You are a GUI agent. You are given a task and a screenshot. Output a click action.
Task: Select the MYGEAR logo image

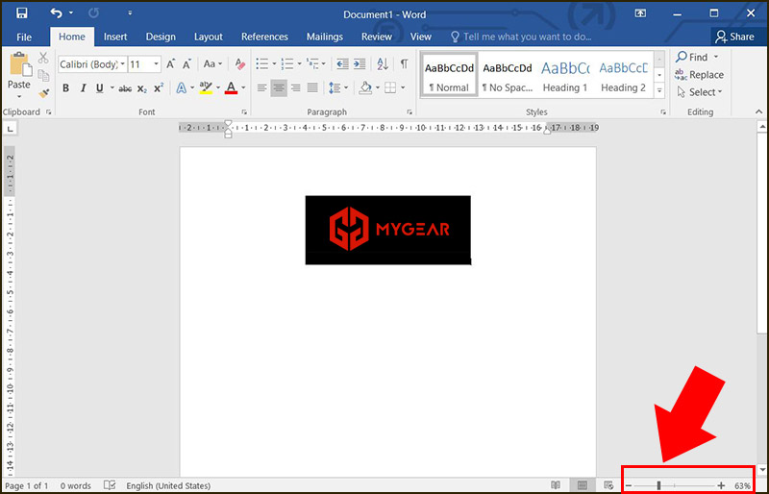click(x=388, y=230)
